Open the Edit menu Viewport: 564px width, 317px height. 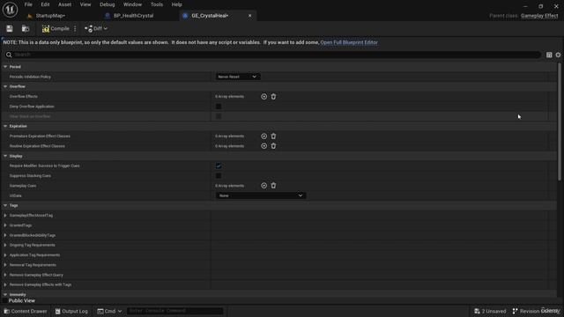click(45, 4)
